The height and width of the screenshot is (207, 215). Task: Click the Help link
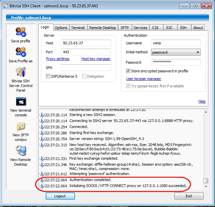pyautogui.click(x=202, y=101)
